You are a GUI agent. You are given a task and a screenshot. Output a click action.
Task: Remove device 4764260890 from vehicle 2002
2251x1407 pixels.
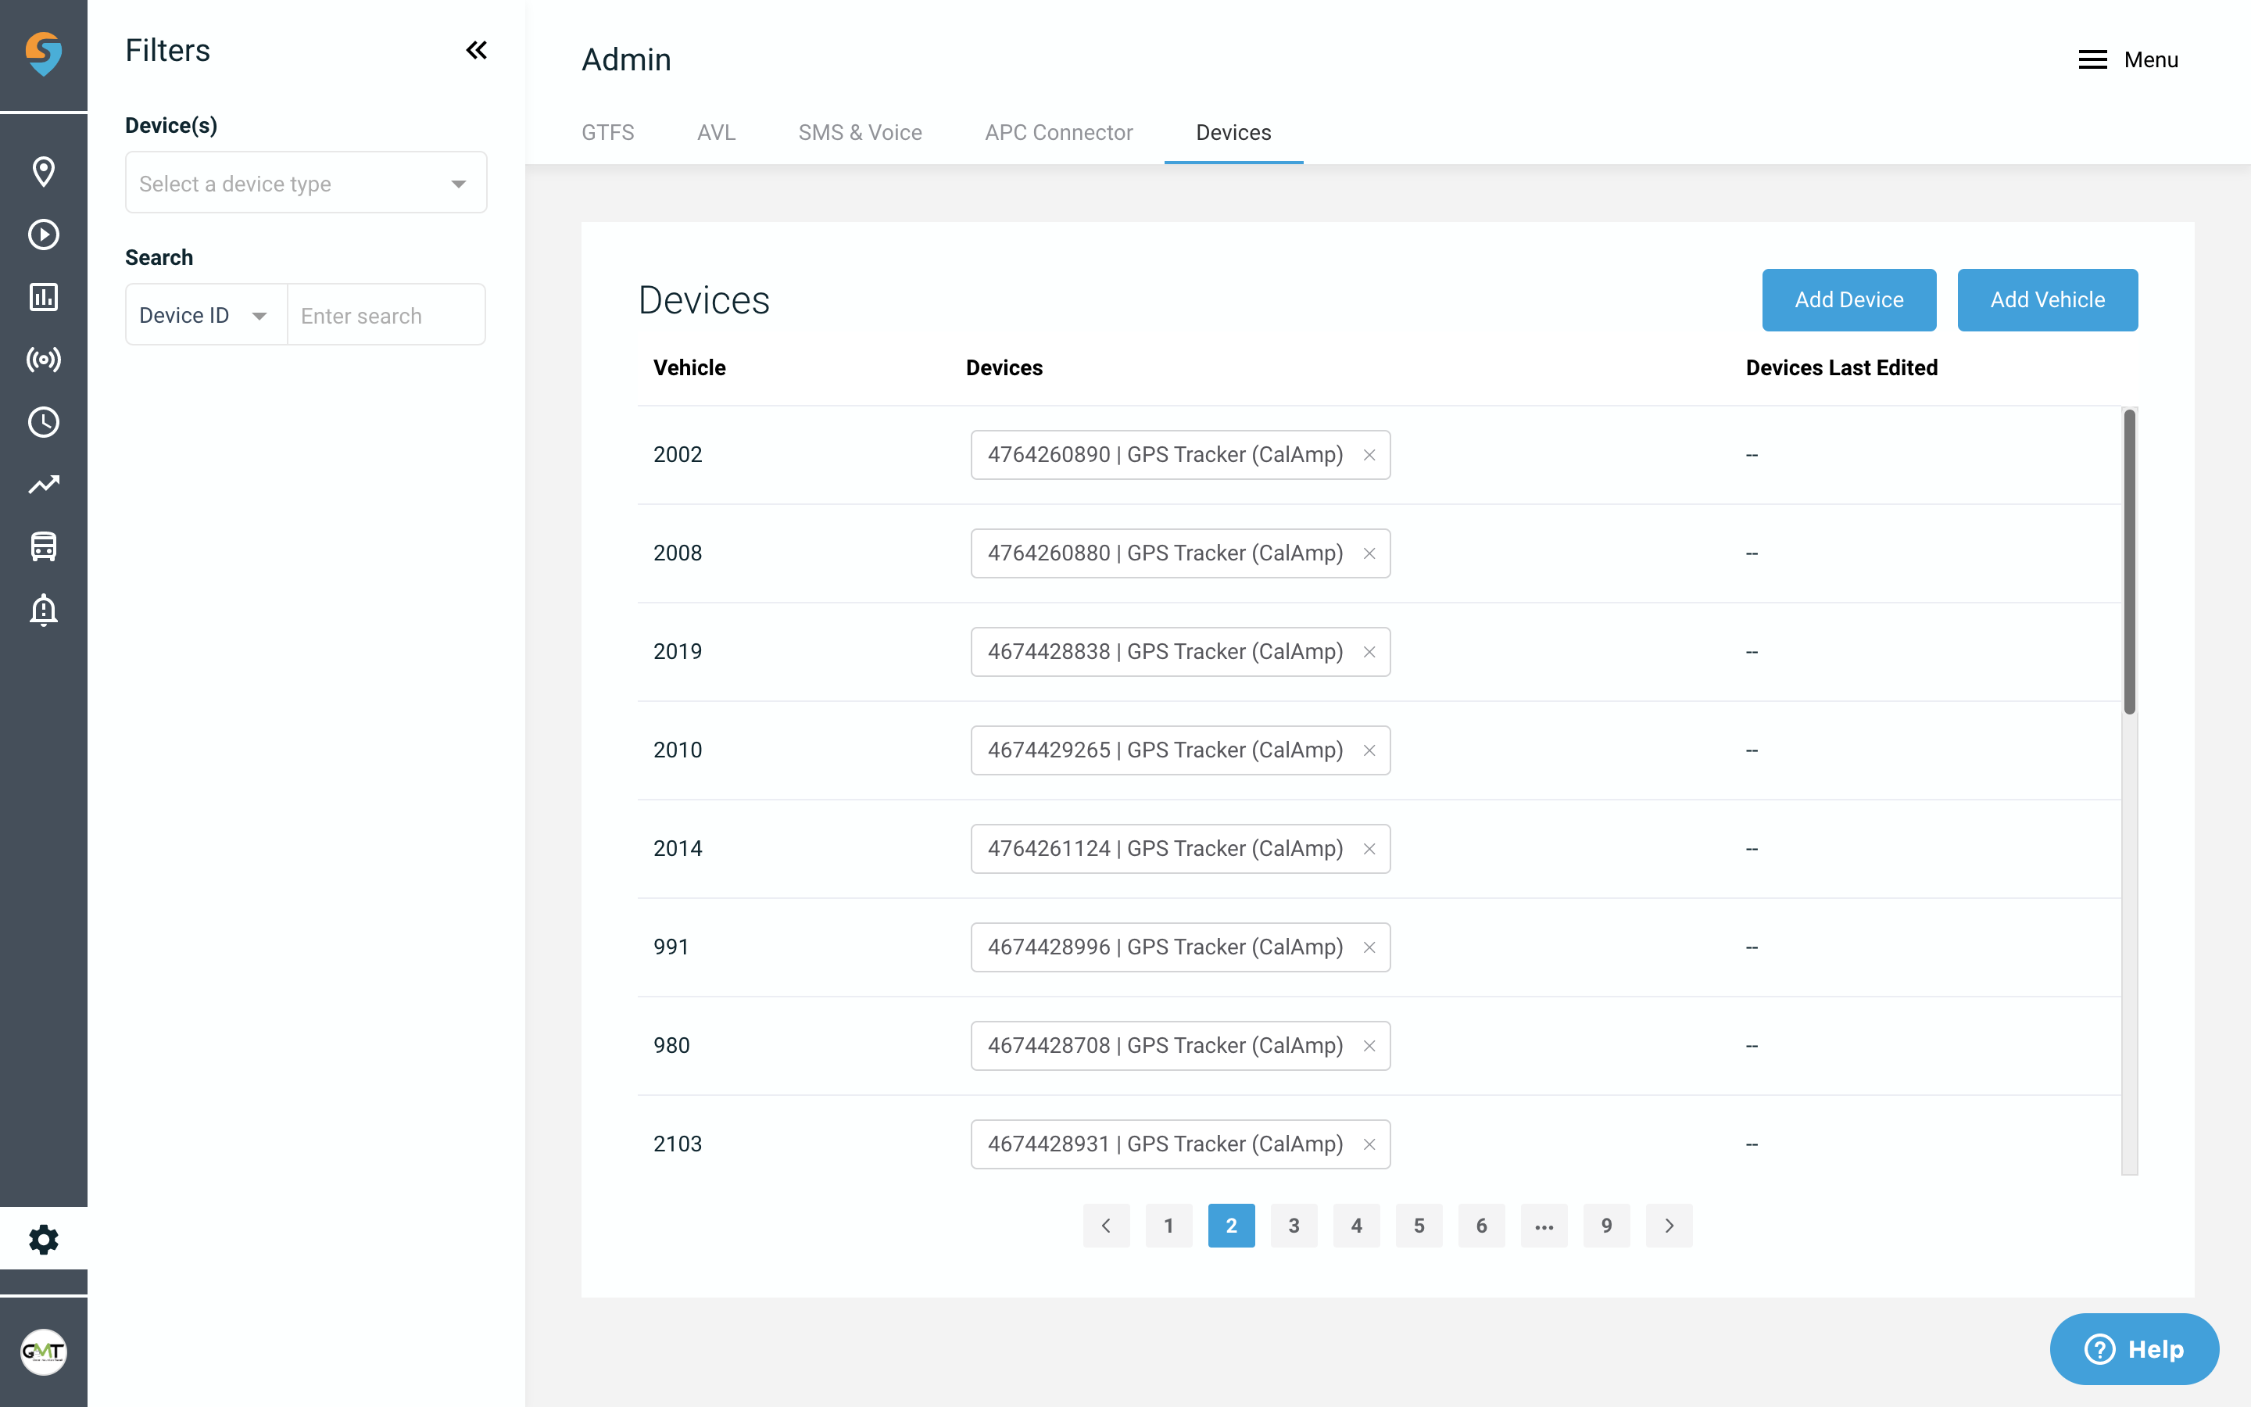(1369, 455)
